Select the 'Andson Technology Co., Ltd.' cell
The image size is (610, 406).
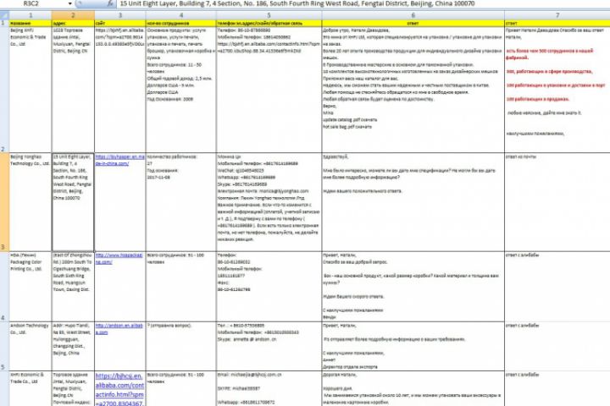30,346
